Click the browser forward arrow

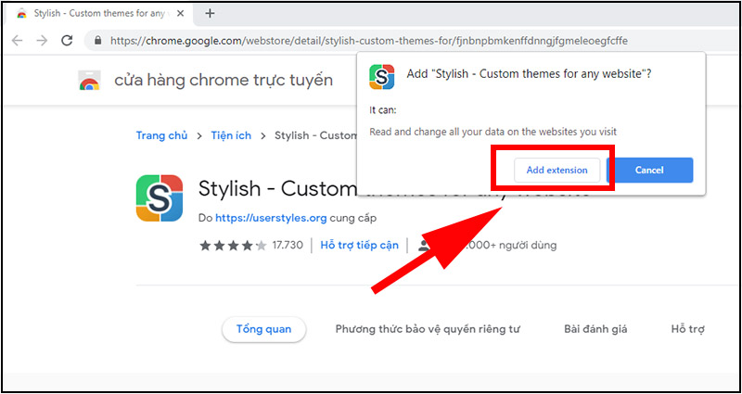(42, 41)
